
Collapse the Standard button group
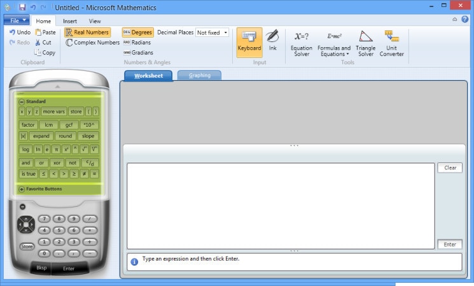click(x=22, y=102)
